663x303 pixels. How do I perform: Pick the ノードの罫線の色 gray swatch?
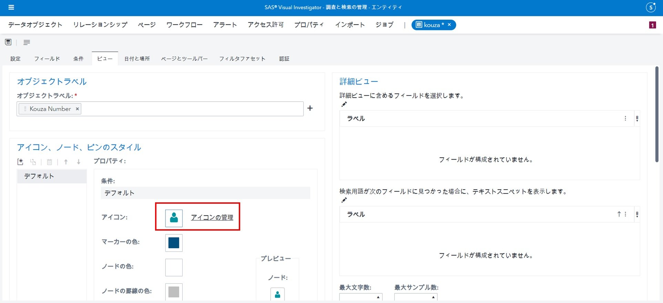(x=174, y=292)
